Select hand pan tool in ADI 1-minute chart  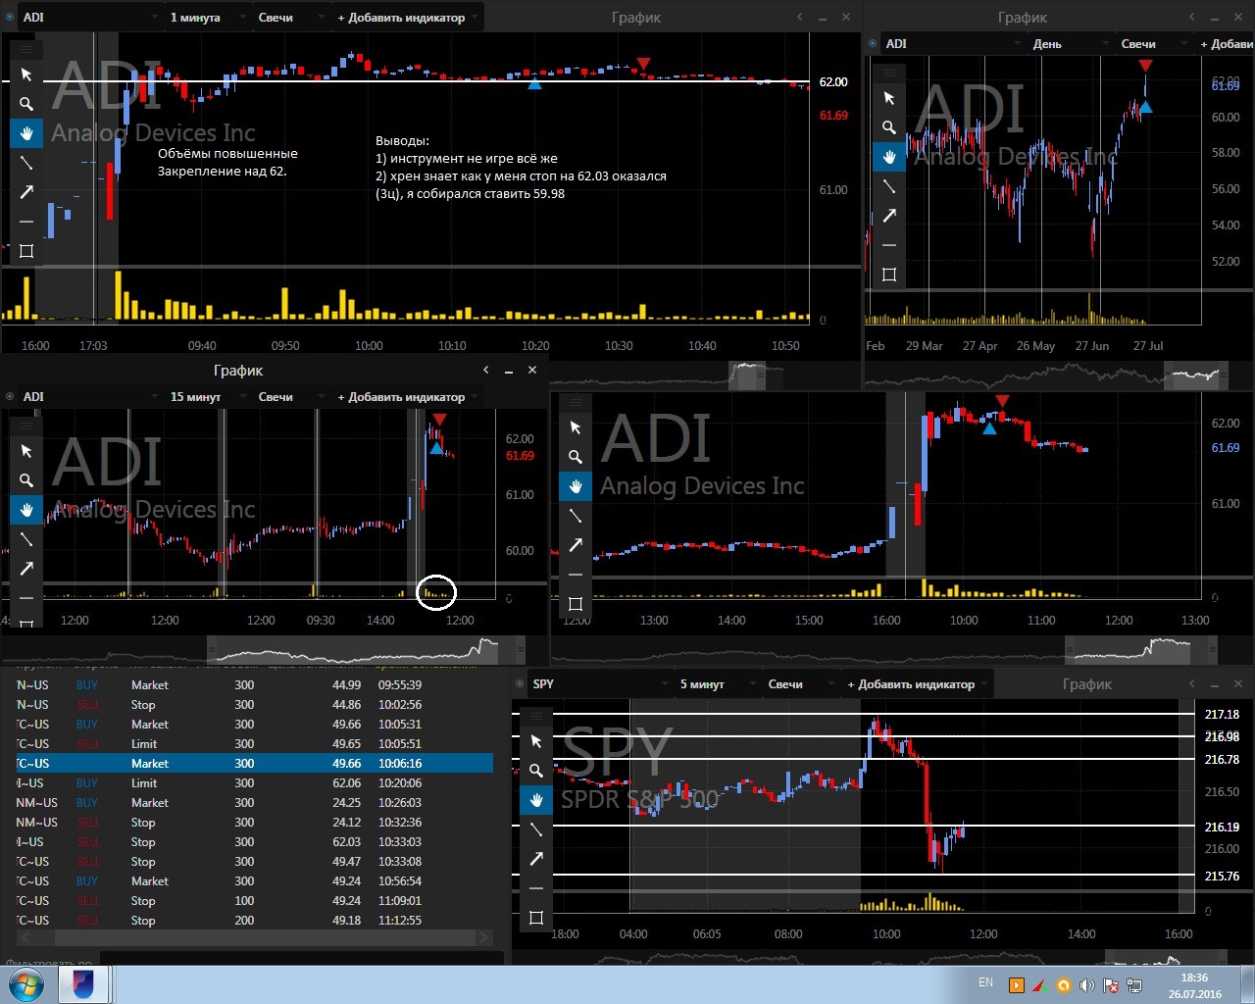(x=26, y=133)
